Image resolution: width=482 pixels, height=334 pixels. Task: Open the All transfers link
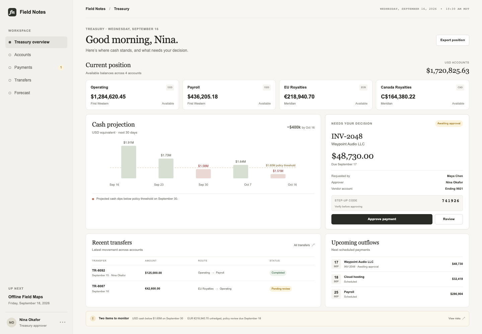(304, 245)
